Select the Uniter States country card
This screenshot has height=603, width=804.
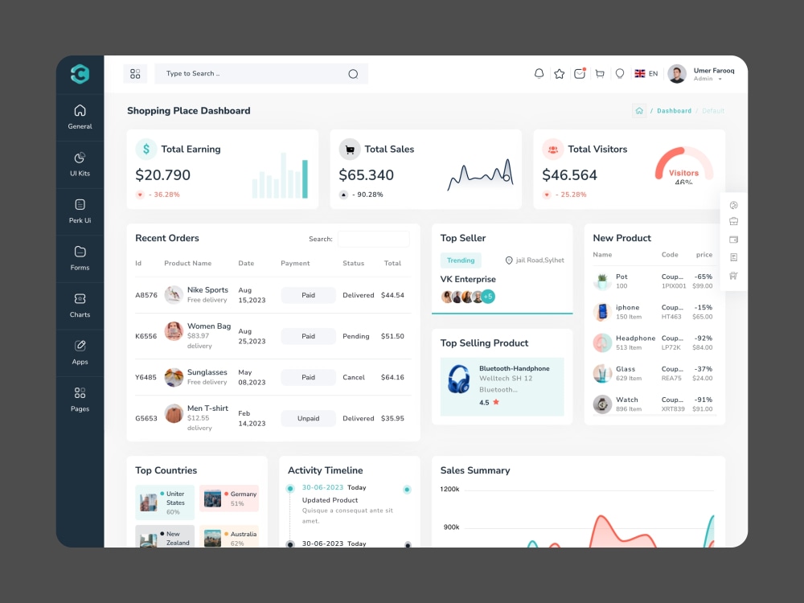click(x=165, y=503)
